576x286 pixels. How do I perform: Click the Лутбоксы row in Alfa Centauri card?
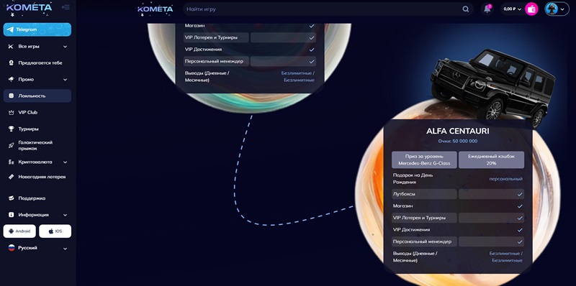click(x=458, y=194)
